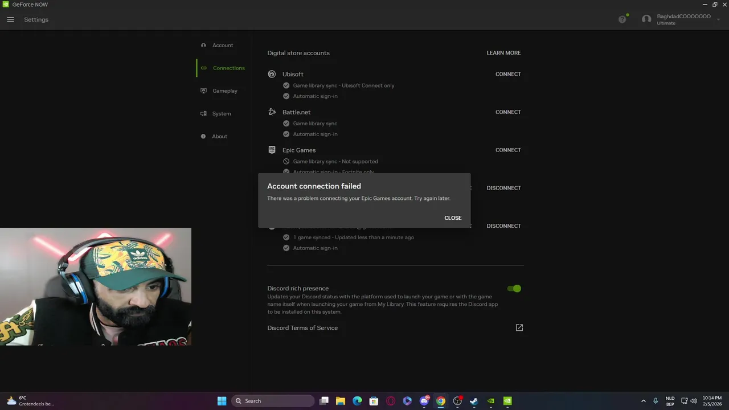Open the clock showing 10:14 PM
The image size is (729, 410).
(x=712, y=401)
